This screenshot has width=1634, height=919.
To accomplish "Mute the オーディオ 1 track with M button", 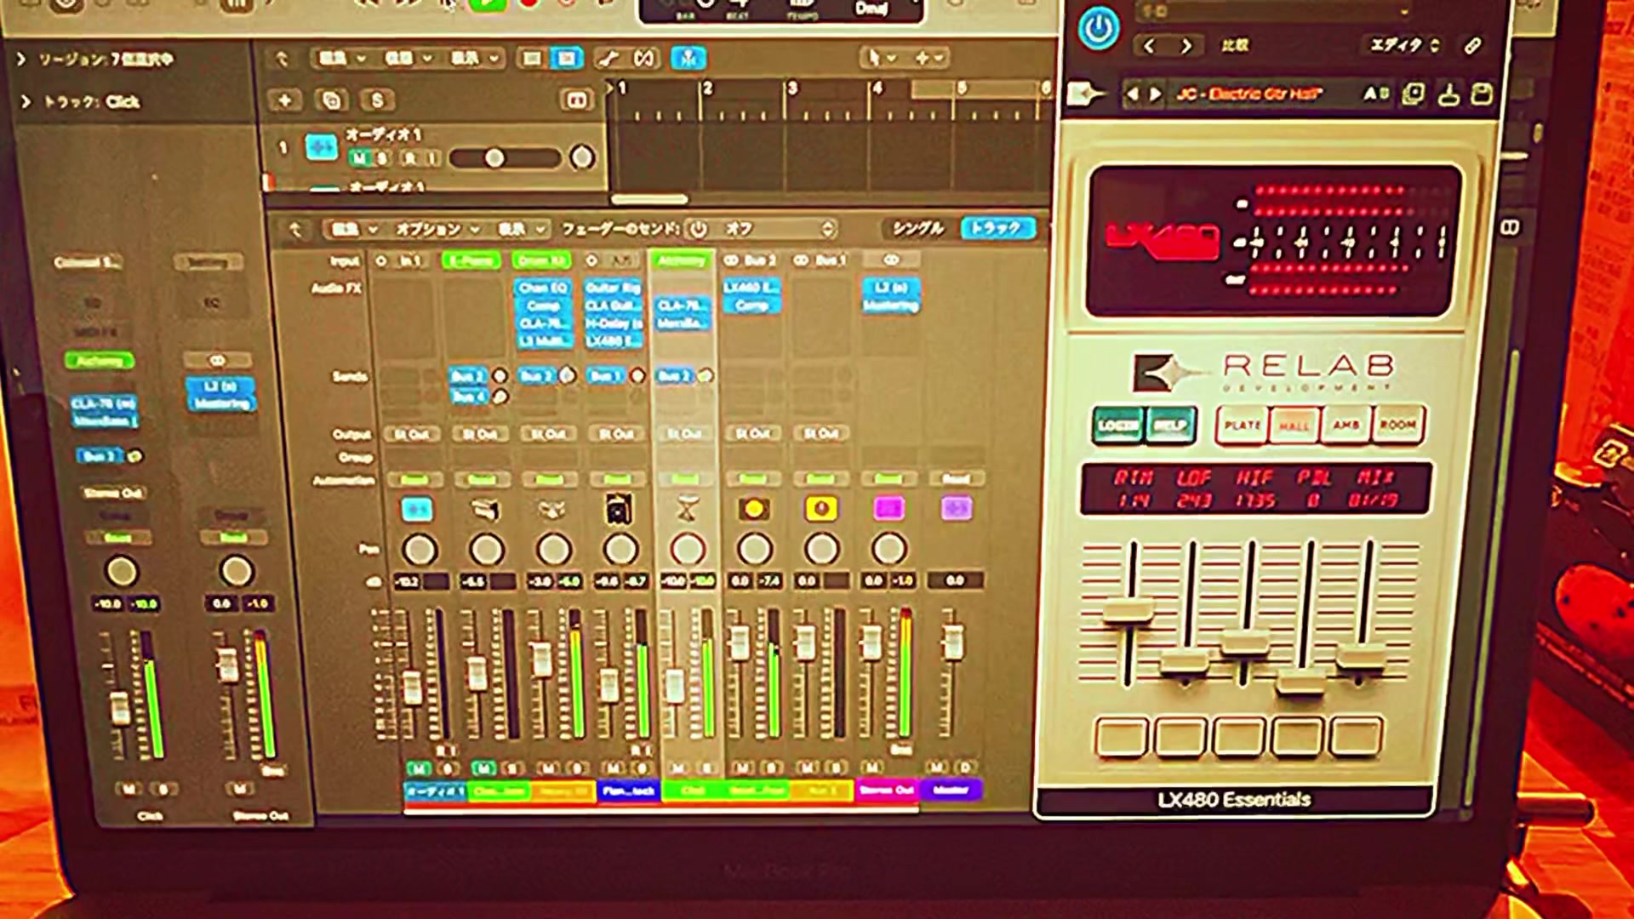I will pyautogui.click(x=359, y=158).
